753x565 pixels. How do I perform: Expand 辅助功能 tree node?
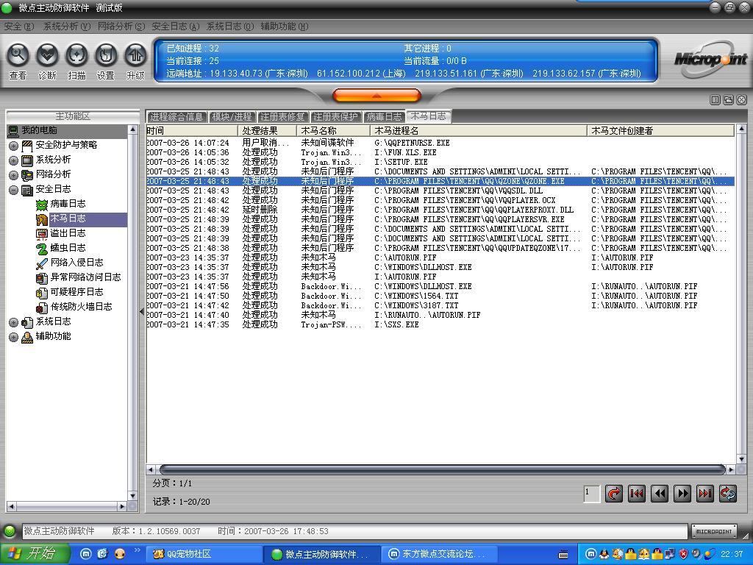click(x=13, y=337)
